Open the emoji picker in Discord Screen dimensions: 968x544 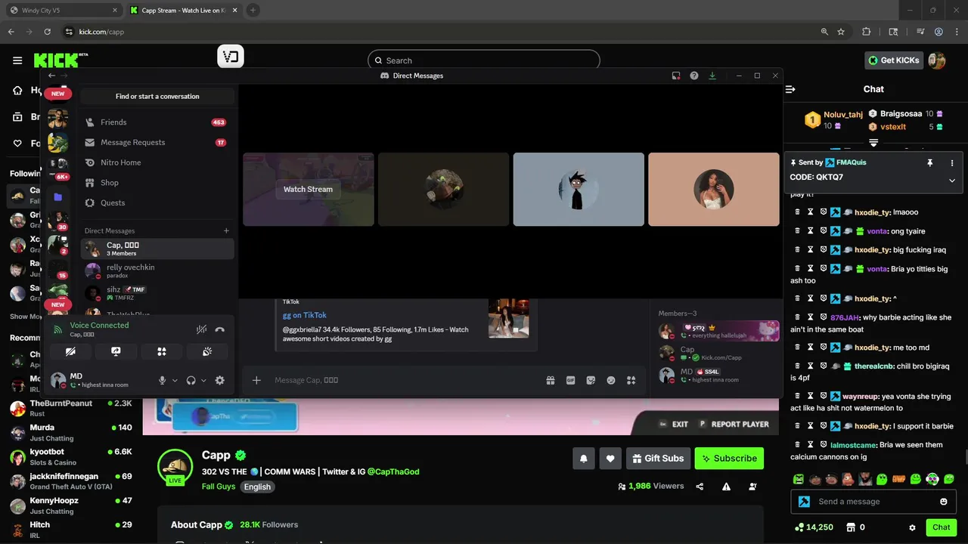point(611,380)
